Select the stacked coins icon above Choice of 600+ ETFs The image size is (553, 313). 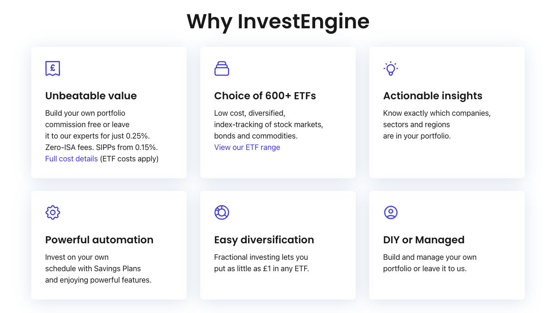[x=222, y=68]
